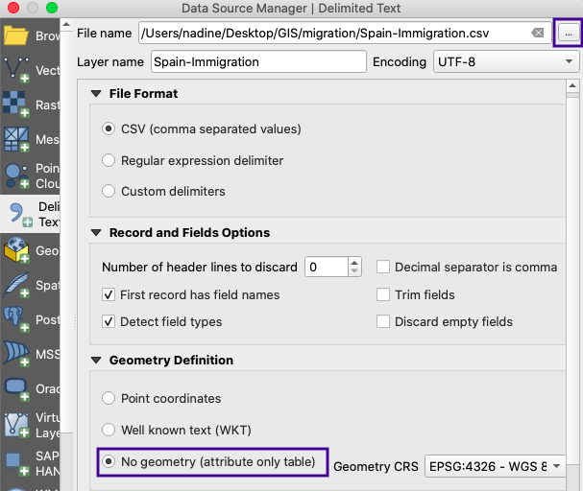Viewport: 583px width, 491px height.
Task: Collapse Record and Fields Options section
Action: 96,233
